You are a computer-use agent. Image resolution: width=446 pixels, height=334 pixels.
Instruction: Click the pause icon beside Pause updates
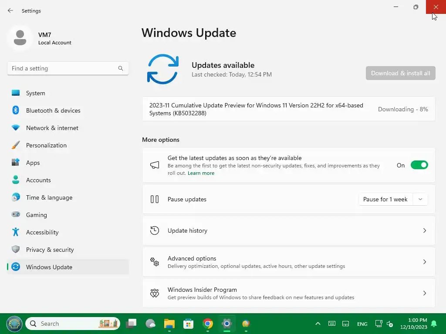(155, 199)
